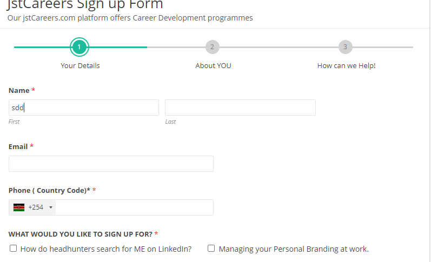Click the "Phone ( Country Code)" label
The height and width of the screenshot is (262, 431).
pos(49,190)
